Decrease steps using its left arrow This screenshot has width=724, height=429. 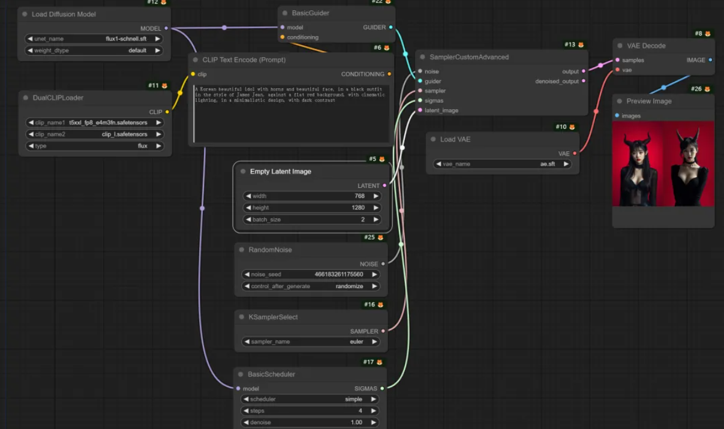tap(246, 411)
